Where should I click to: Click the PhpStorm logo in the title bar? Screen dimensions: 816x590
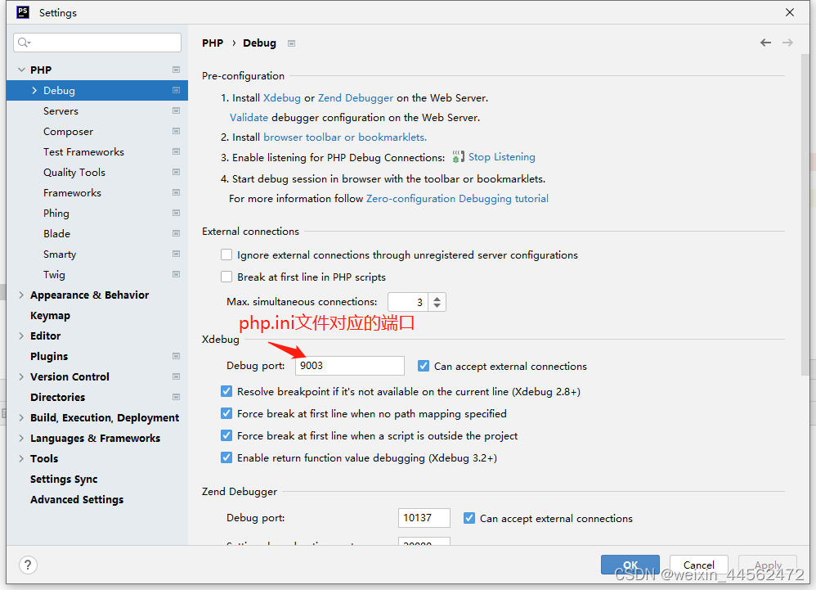(x=22, y=12)
